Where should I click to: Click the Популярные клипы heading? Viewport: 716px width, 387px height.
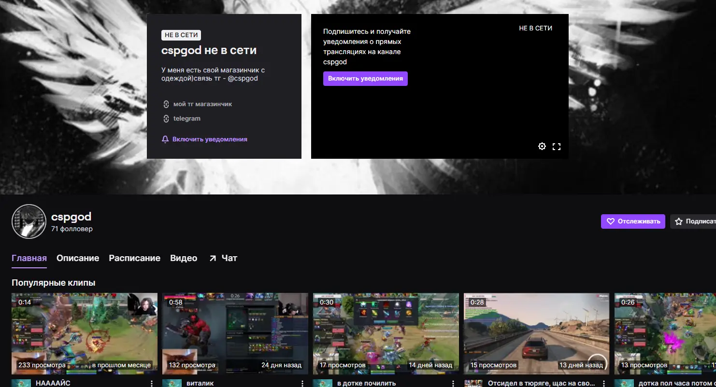coord(54,283)
